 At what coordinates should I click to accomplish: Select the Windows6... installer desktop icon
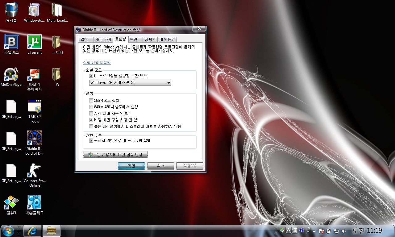click(x=34, y=12)
